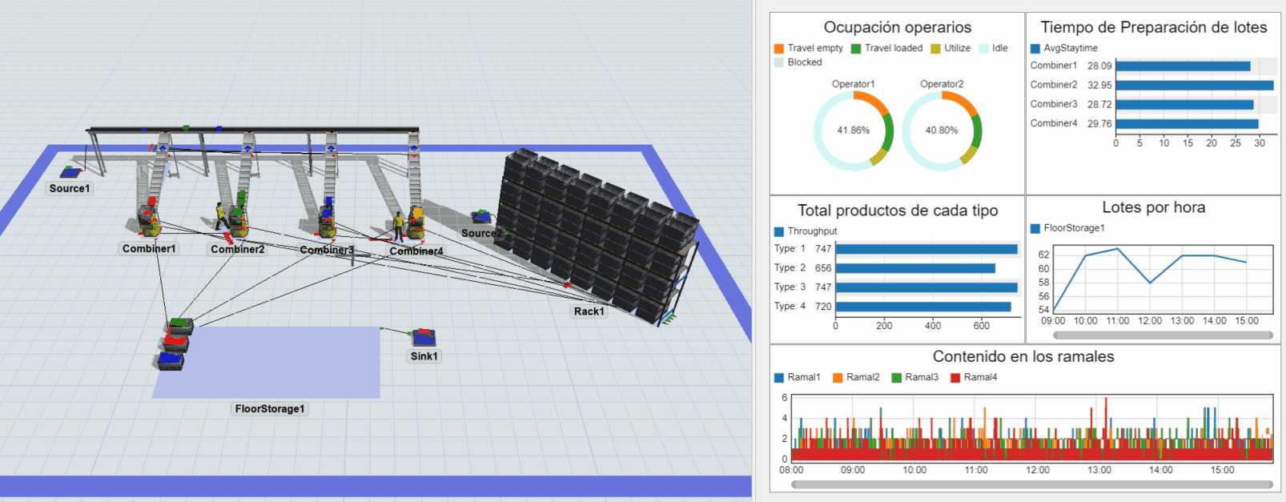The image size is (1286, 502).
Task: Click the operator standing next to Combiner2
Action: point(220,216)
